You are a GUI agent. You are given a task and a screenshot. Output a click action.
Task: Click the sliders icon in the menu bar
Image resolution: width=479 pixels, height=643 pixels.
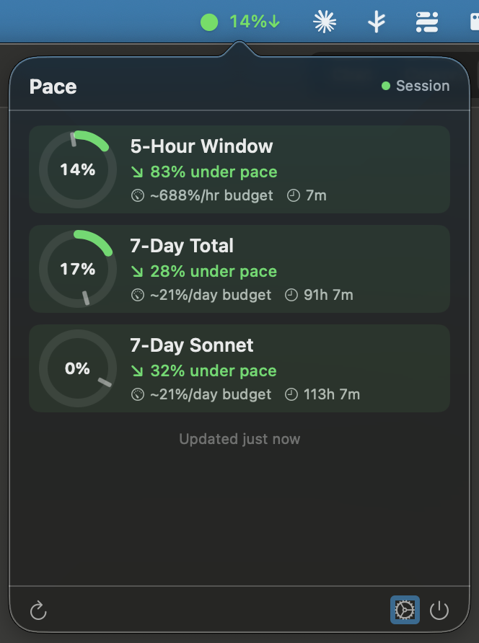(x=426, y=21)
